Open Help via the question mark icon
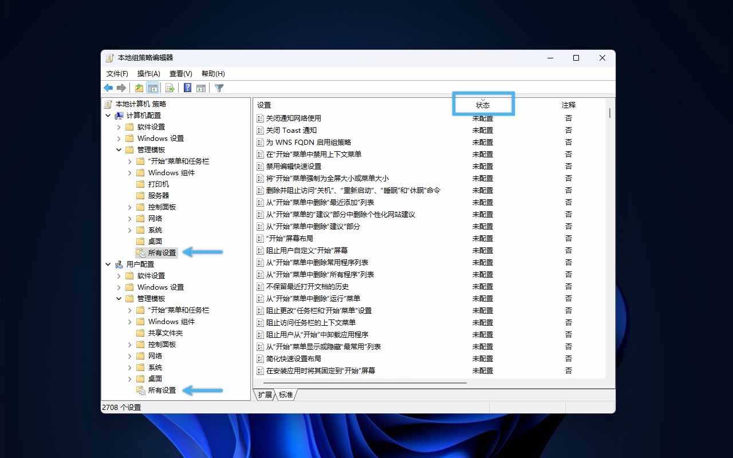733x458 pixels. pyautogui.click(x=187, y=88)
